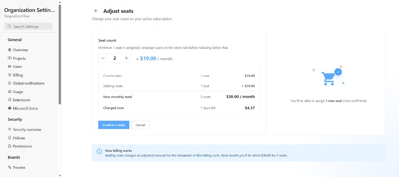Viewport: 399px width, 177px height.
Task: Open Microsoft Entra settings
Action: [25, 108]
